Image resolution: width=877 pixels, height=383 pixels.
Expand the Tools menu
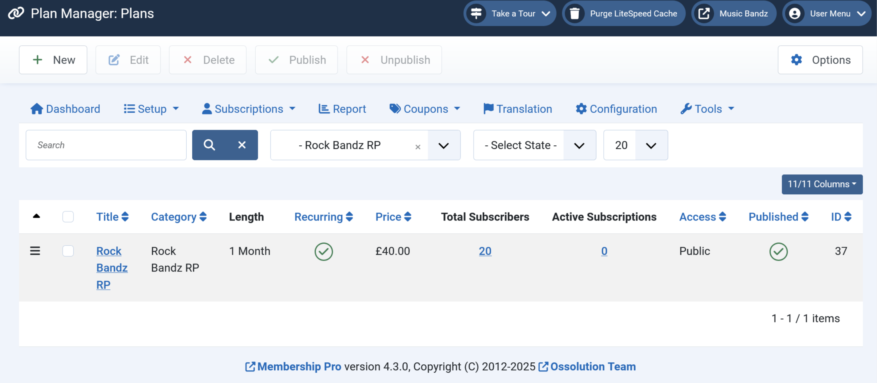point(707,109)
